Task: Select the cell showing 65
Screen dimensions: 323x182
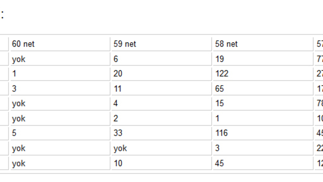Action: click(x=220, y=89)
